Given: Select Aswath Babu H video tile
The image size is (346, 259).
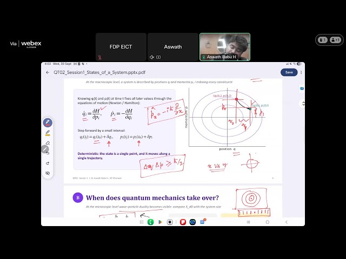Looking at the screenshot, I should pos(225,47).
